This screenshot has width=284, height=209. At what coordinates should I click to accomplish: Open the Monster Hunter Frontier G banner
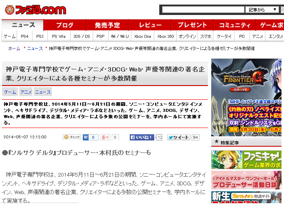(246, 97)
